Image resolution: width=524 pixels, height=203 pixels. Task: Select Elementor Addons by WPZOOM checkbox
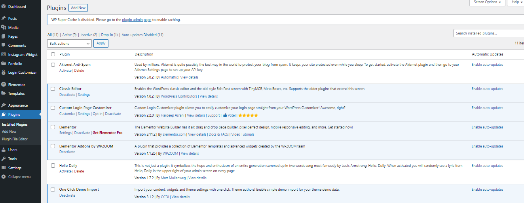point(53,146)
